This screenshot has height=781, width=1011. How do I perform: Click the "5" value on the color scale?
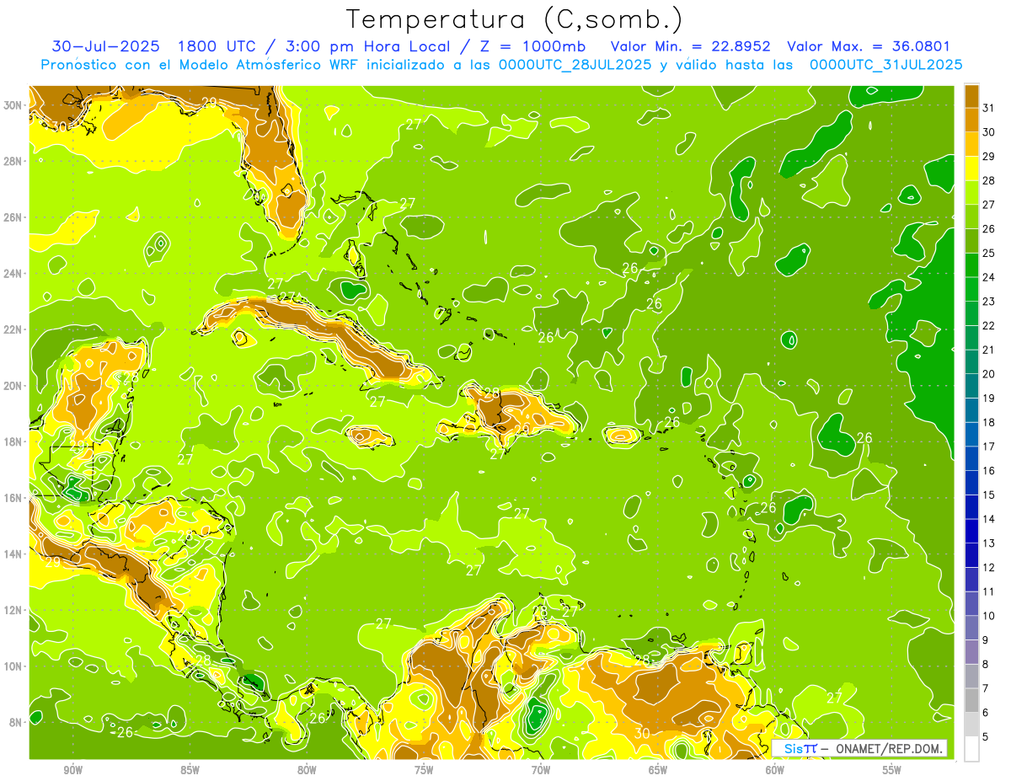click(x=985, y=737)
